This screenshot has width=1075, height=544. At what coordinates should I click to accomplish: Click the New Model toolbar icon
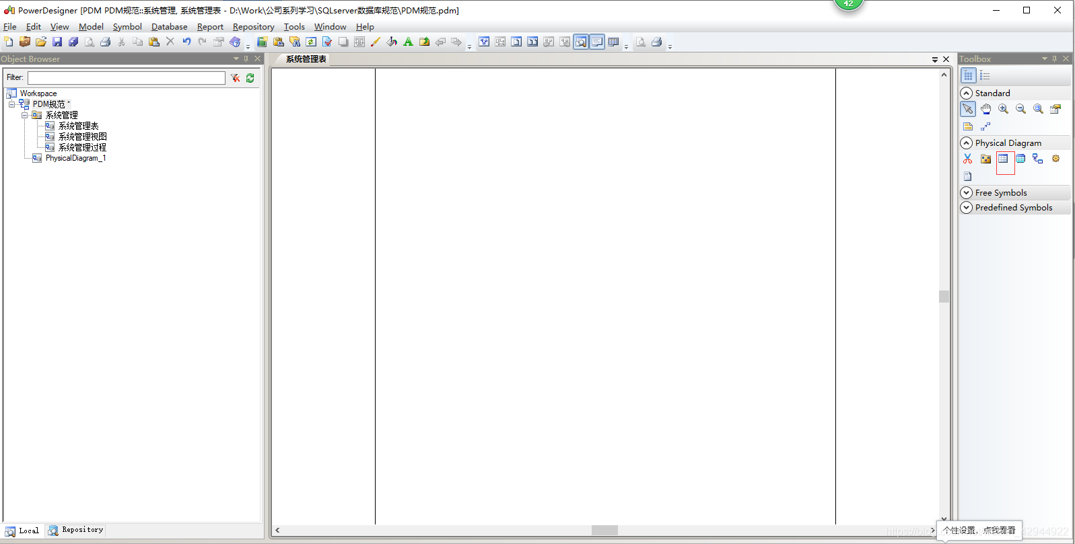[x=9, y=42]
